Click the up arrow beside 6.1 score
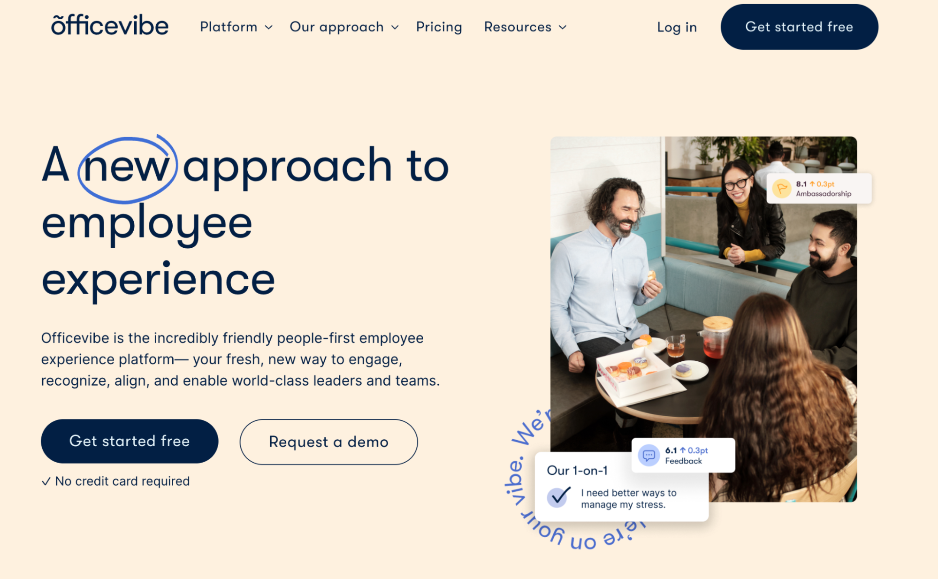Viewport: 938px width, 579px height. point(683,450)
